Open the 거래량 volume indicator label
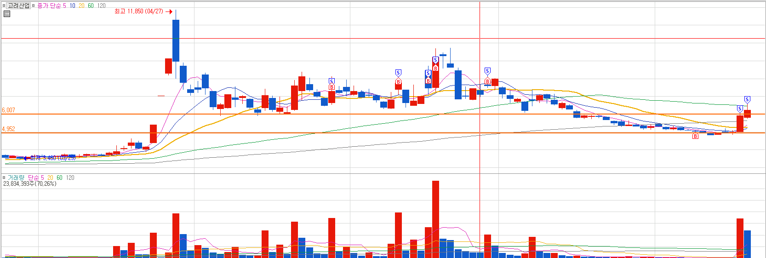The width and height of the screenshot is (766, 258). [x=16, y=178]
